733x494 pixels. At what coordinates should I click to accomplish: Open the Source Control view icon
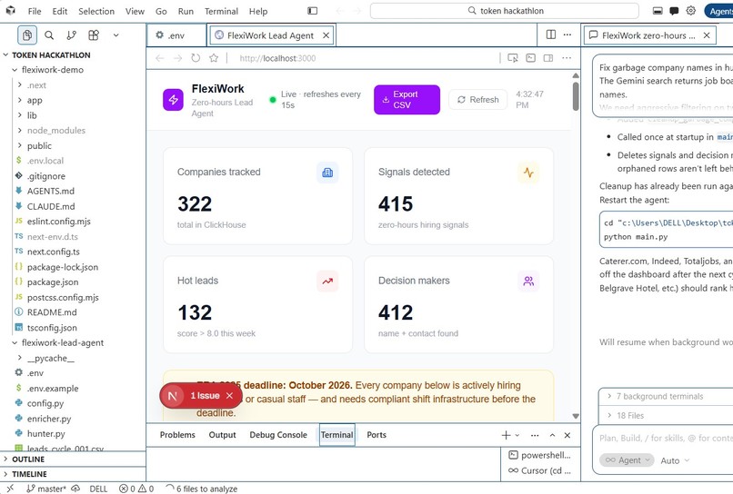72,35
